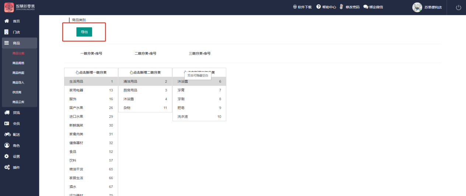Image resolution: width=466 pixels, height=196 pixels.
Task: Click the 商品类别 page title
Action: [79, 20]
